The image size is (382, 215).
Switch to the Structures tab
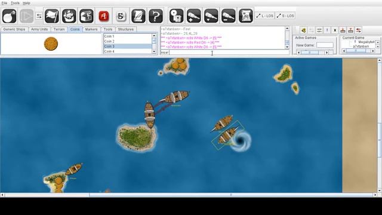coord(126,29)
